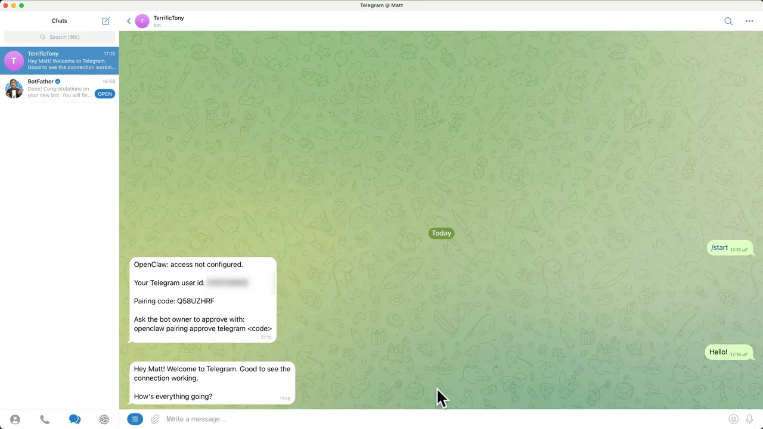Click the Today date badge
Viewport: 763px width, 429px height.
(441, 233)
